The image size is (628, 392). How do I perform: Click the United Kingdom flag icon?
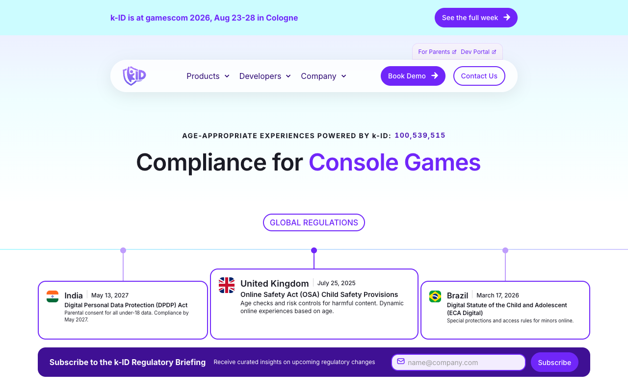[x=227, y=285]
